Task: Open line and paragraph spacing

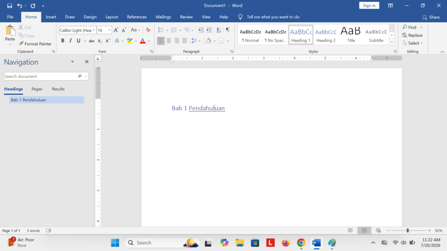Action: pyautogui.click(x=194, y=41)
